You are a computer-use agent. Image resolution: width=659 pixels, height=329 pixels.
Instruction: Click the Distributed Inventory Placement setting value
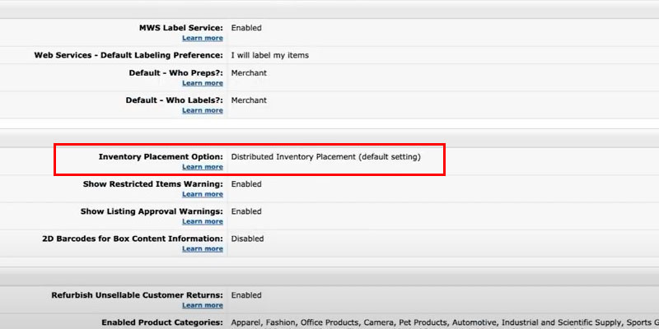click(x=325, y=156)
